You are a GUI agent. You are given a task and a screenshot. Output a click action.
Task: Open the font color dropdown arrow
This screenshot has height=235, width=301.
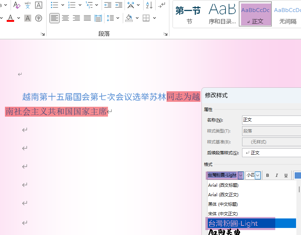[x=18, y=18]
